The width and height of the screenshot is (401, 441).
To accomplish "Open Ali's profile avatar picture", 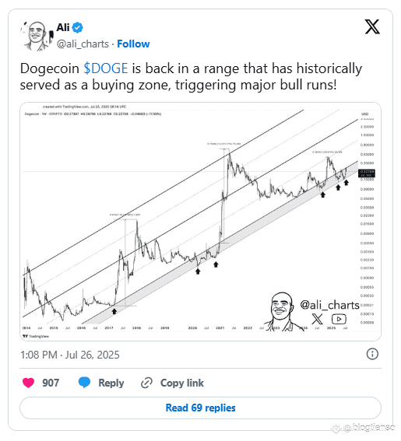I will [37, 36].
